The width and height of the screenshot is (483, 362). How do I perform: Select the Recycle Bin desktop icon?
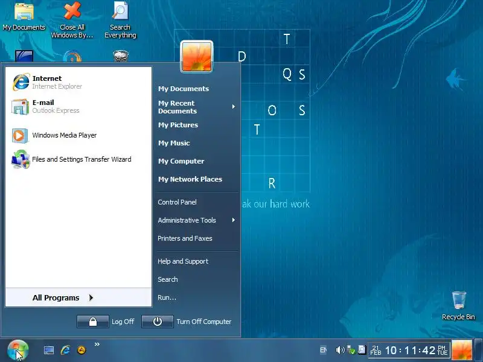tap(458, 306)
